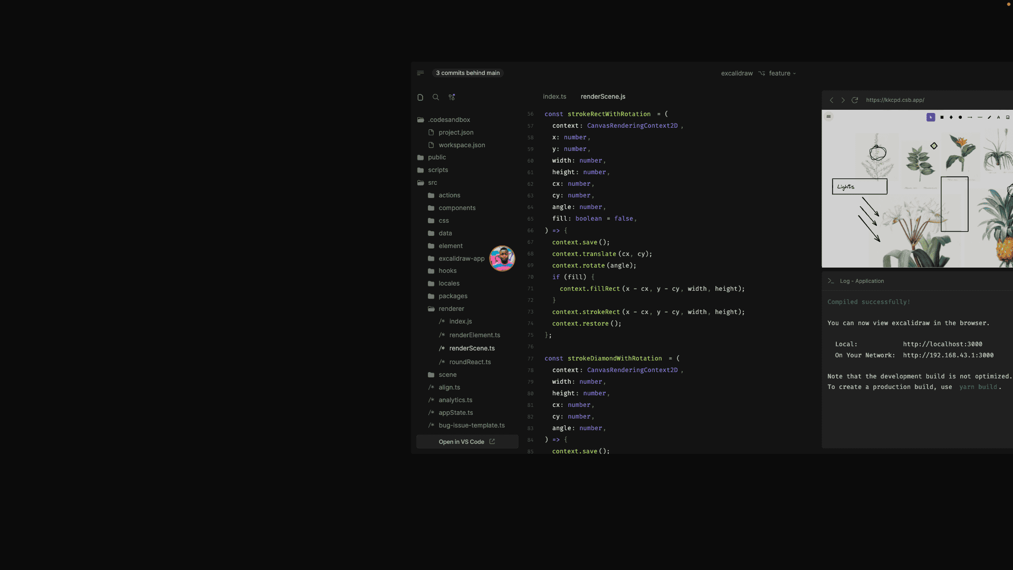Image resolution: width=1013 pixels, height=570 pixels.
Task: Reload the preview browser page
Action: pos(855,100)
